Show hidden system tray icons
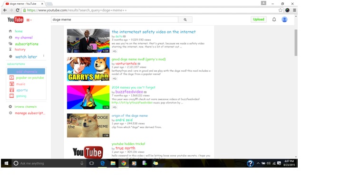This screenshot has height=187, width=350. [258, 163]
